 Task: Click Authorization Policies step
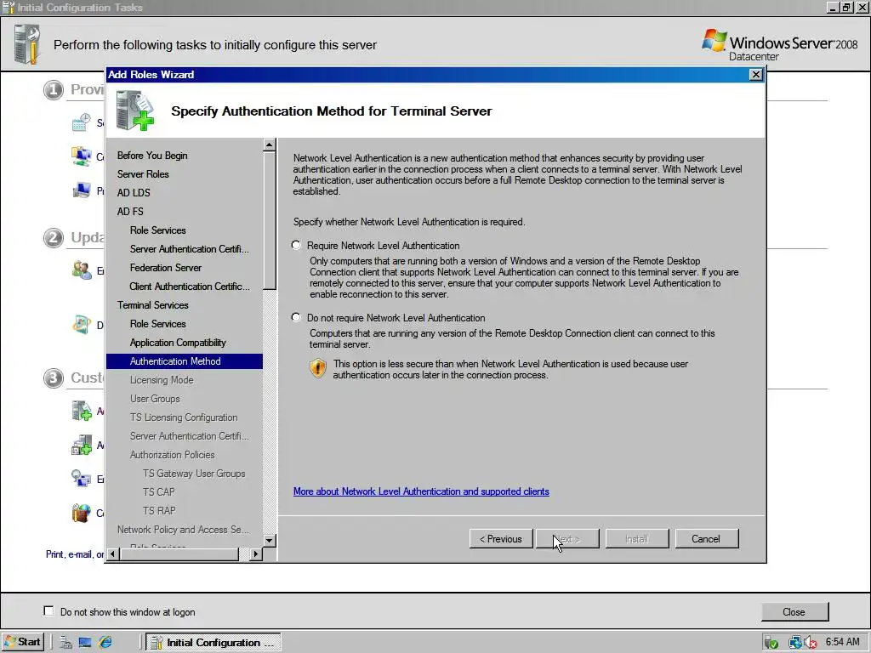click(172, 455)
